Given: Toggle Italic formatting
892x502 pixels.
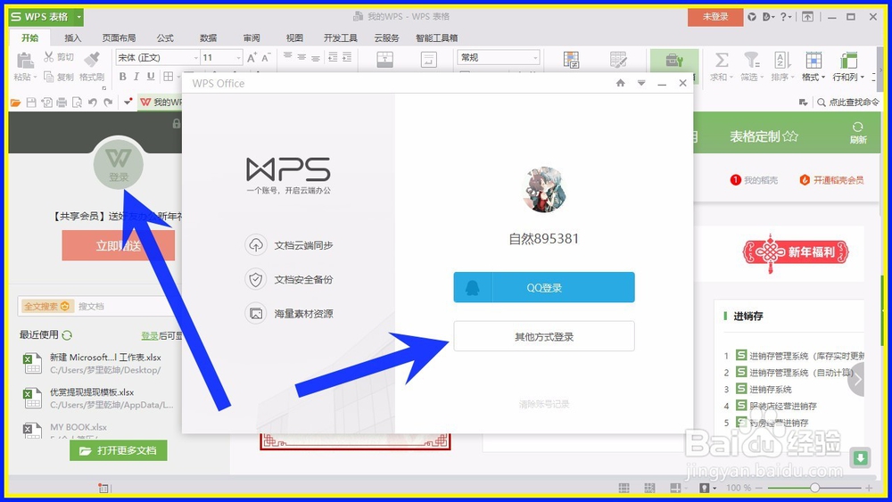Looking at the screenshot, I should [136, 76].
